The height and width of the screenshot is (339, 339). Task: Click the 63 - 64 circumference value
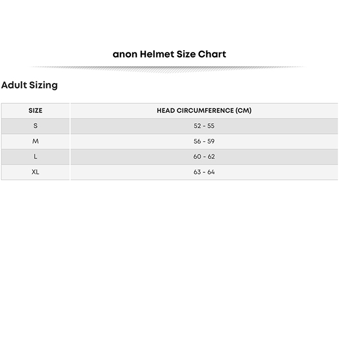(204, 172)
